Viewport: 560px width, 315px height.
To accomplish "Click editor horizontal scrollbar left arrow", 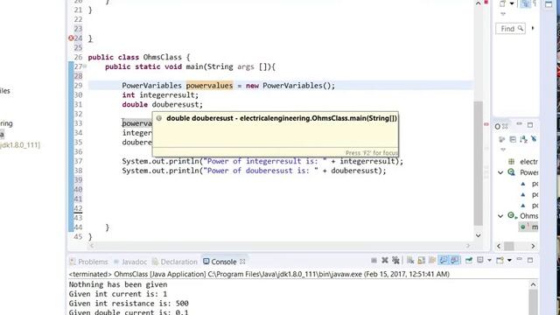I will (92, 246).
